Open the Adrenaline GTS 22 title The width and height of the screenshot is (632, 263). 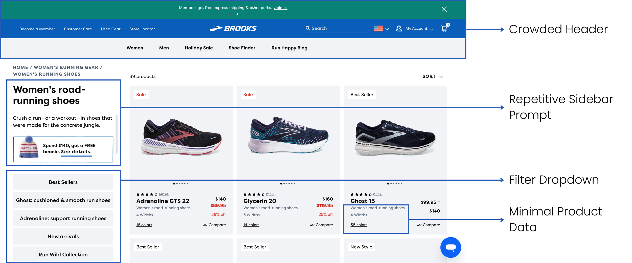(x=163, y=201)
